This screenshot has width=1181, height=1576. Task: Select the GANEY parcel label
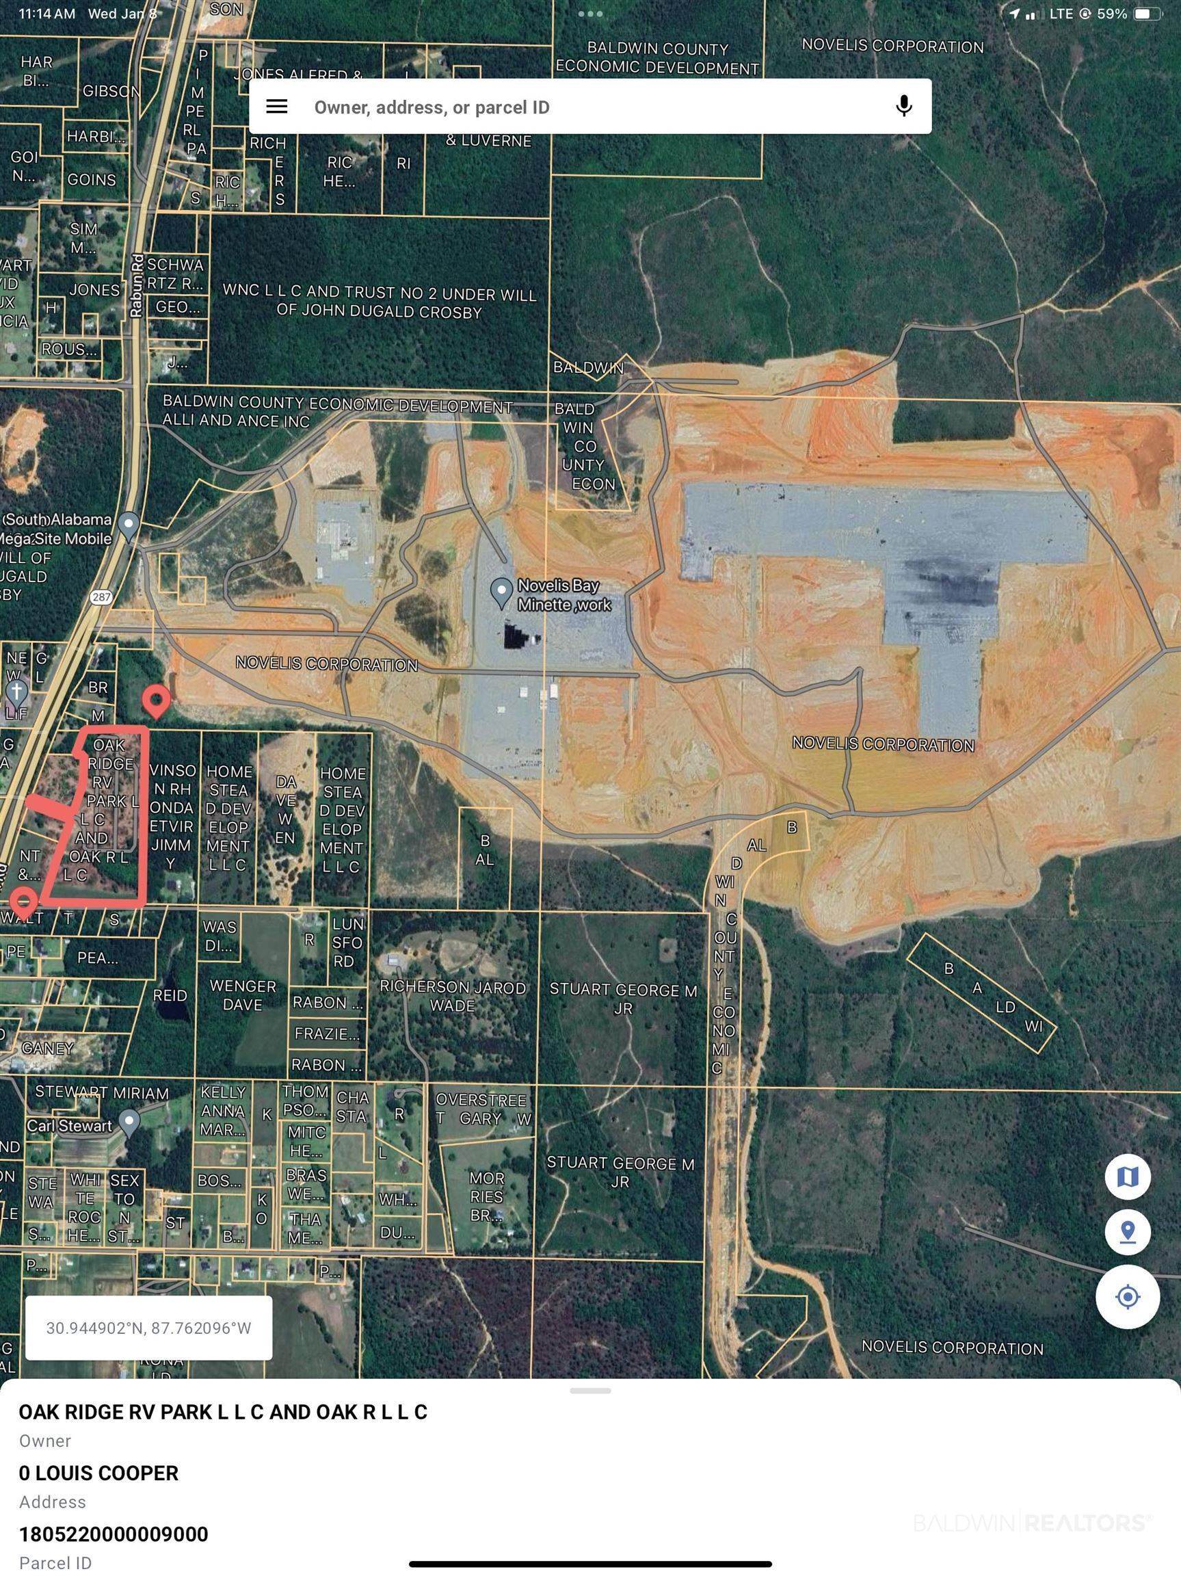tap(48, 1048)
